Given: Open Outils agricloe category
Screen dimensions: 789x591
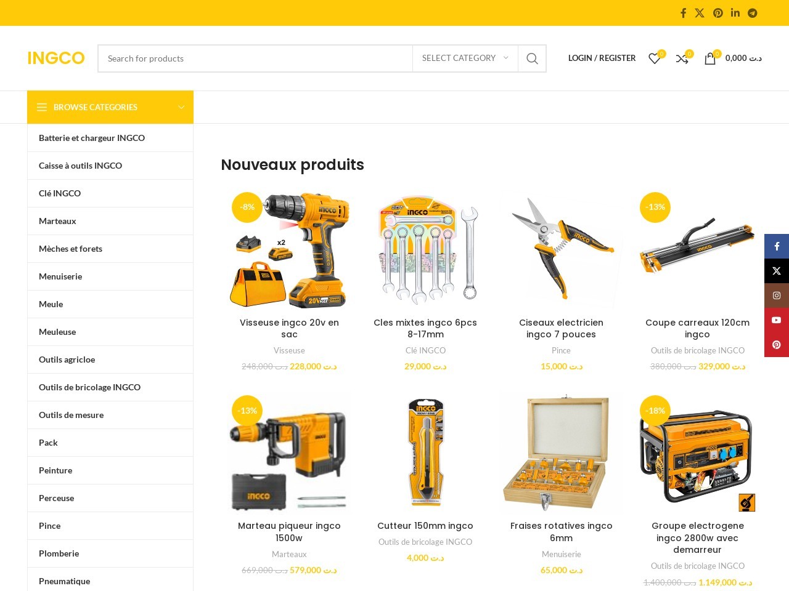Looking at the screenshot, I should coord(110,360).
